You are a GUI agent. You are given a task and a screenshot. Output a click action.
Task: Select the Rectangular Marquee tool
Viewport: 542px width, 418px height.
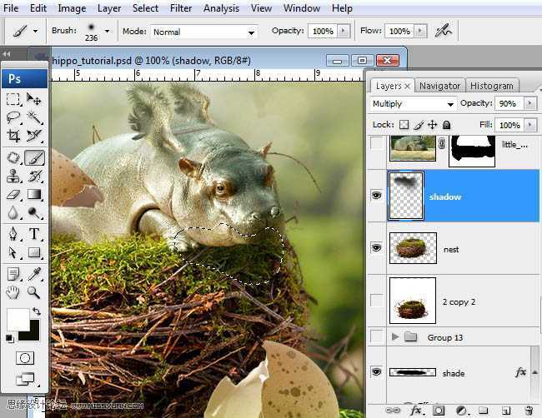(14, 99)
